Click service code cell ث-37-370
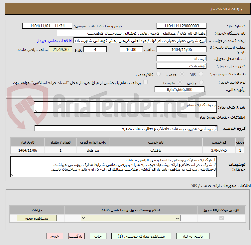Image resolution: width=251 pixels, height=245 pixels. [219, 150]
